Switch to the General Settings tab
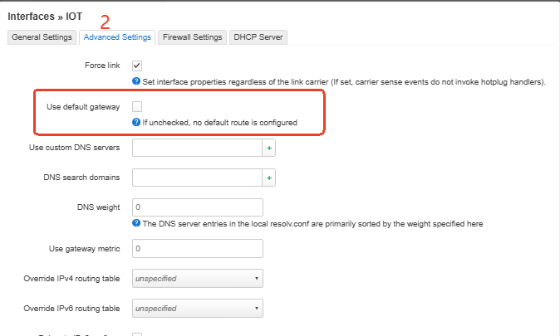The width and height of the screenshot is (560, 336). point(42,37)
